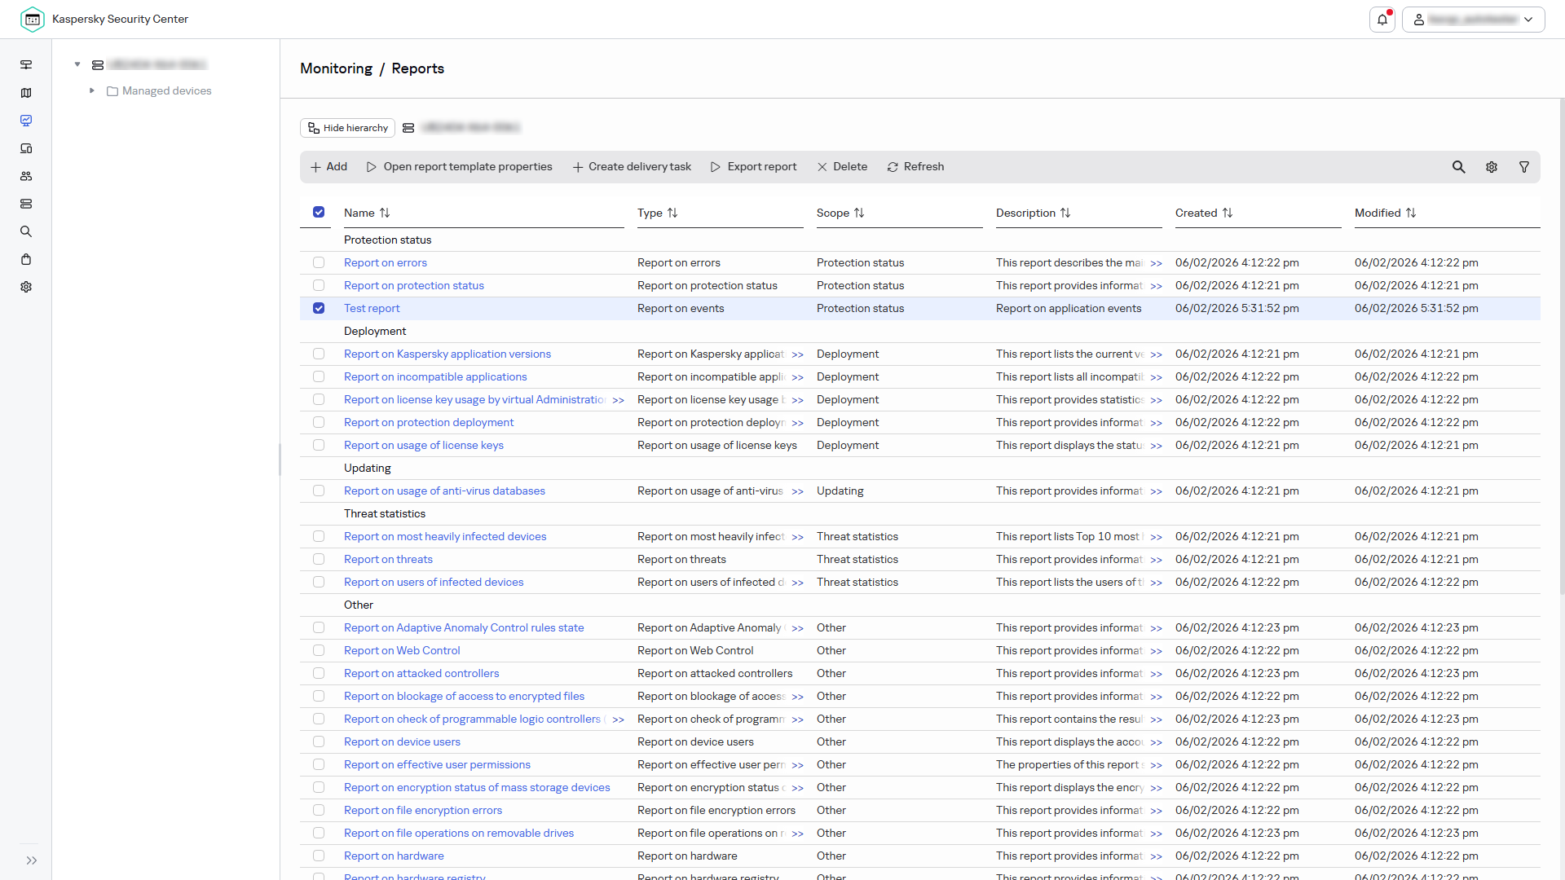Image resolution: width=1565 pixels, height=880 pixels.
Task: Click Delete in the toolbar
Action: click(843, 167)
